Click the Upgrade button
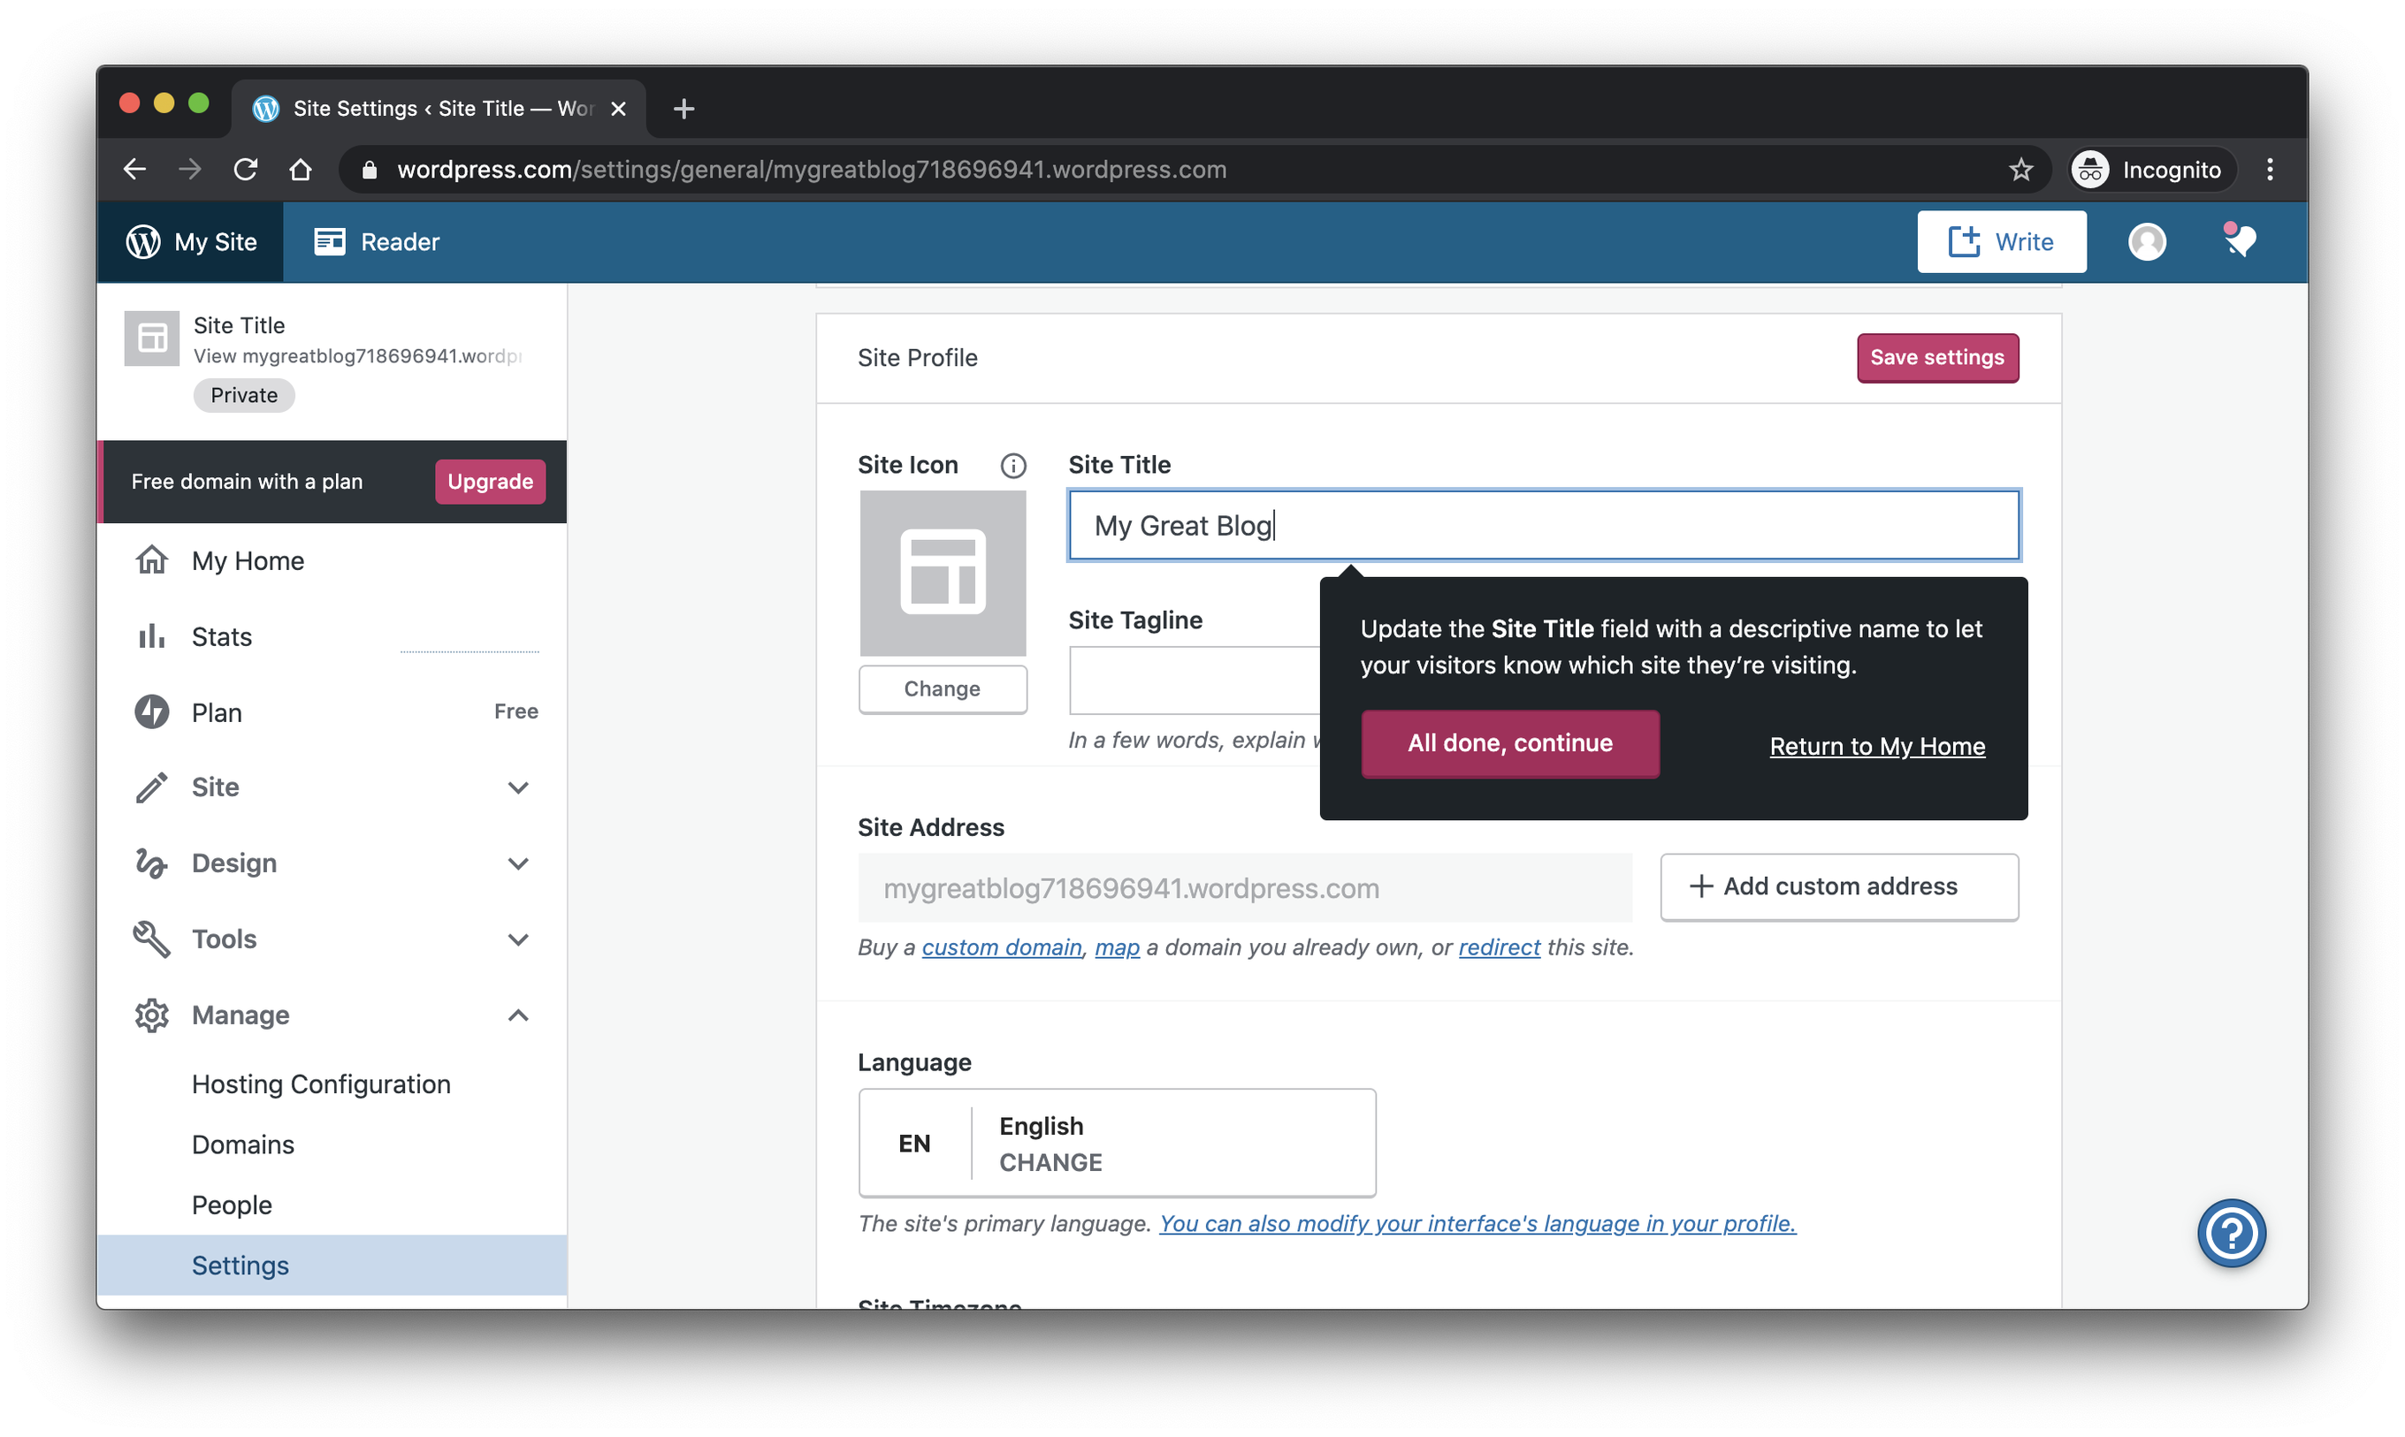2405x1437 pixels. [x=490, y=482]
